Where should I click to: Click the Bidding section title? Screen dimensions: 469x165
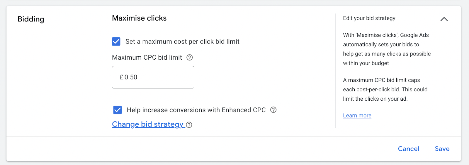pos(31,19)
